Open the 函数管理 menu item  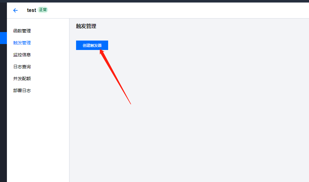click(22, 31)
